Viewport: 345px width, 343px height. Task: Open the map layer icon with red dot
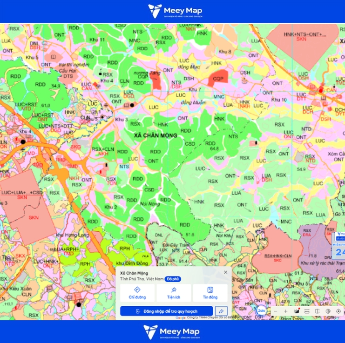pyautogui.click(x=297, y=311)
